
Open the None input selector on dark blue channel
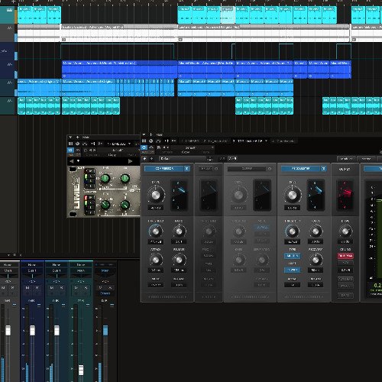click(x=32, y=265)
